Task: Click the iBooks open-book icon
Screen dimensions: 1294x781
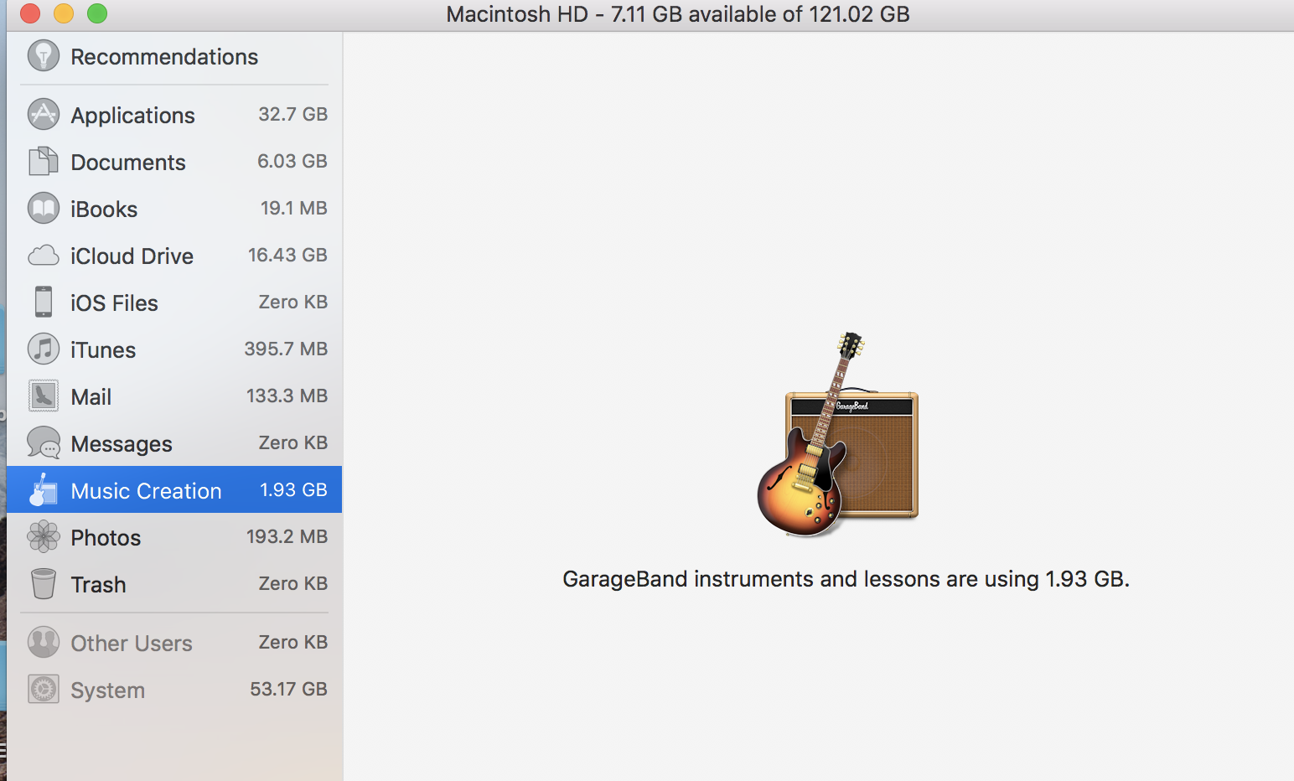Action: click(44, 208)
